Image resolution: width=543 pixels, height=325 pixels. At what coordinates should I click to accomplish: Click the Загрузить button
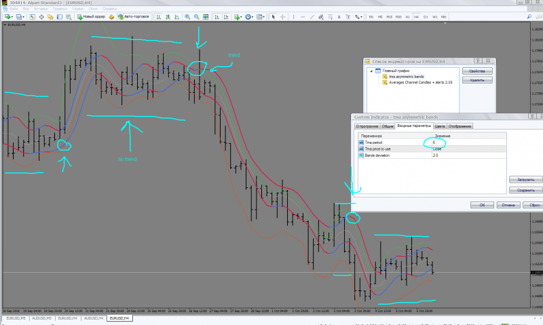[525, 180]
